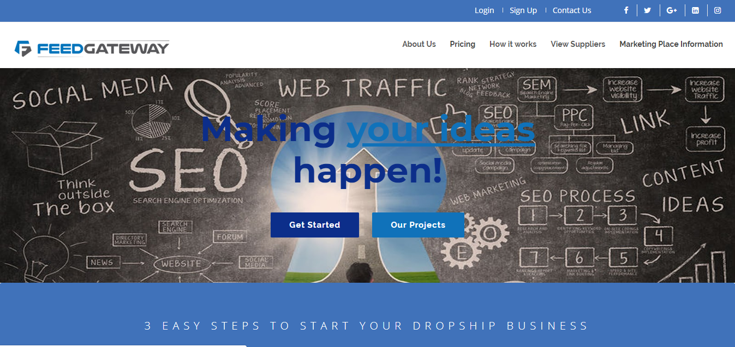
Task: Open the Pricing menu item
Action: click(463, 44)
